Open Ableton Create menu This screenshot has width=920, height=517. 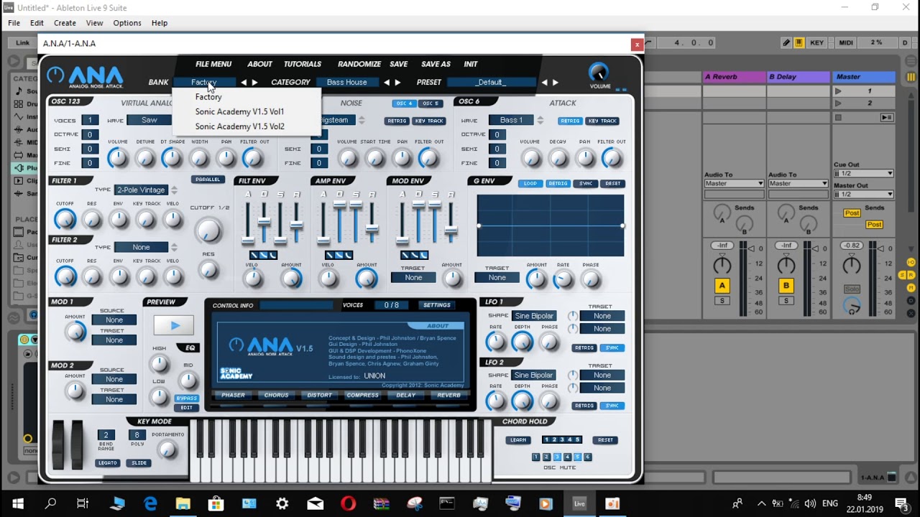[65, 23]
